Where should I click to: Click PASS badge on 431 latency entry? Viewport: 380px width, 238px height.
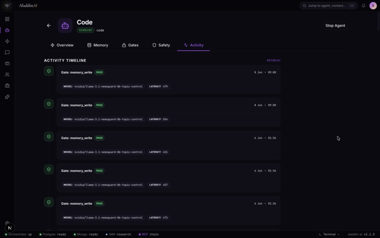tap(99, 138)
